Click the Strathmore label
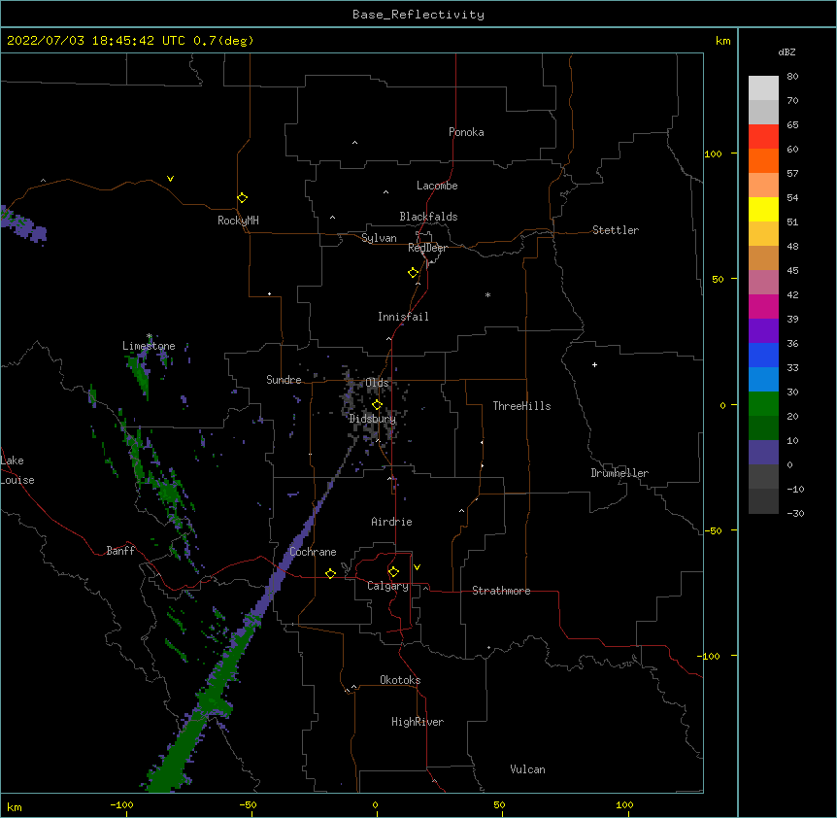 (x=501, y=591)
